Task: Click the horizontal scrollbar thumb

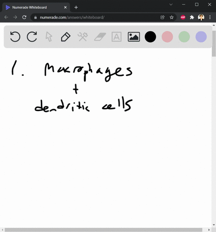Action: coord(103,230)
